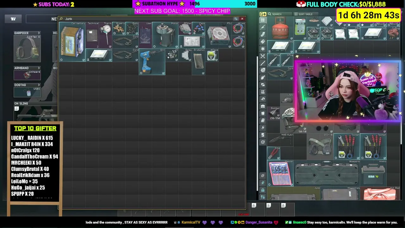Toggle the stash lock icon in the sidebar
This screenshot has width=405, height=228.
pyautogui.click(x=263, y=190)
